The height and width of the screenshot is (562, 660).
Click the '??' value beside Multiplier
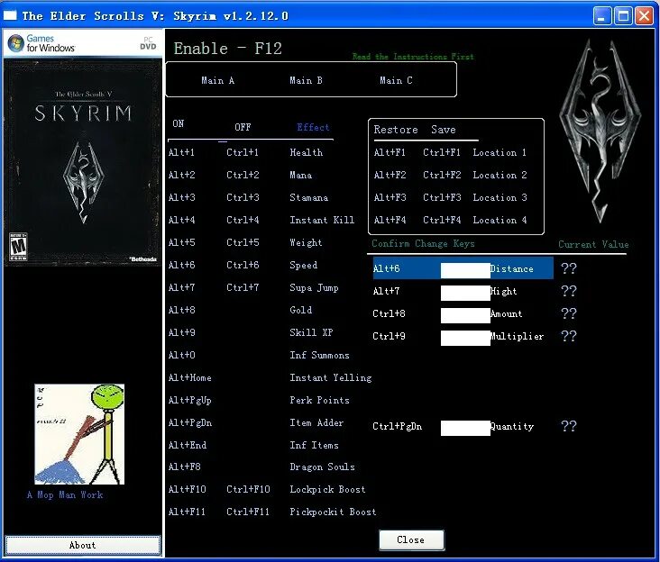(x=569, y=336)
